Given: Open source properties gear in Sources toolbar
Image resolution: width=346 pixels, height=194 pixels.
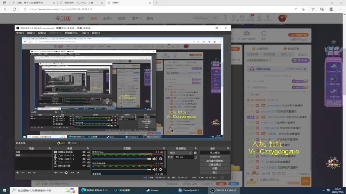Looking at the screenshot, I should (66, 173).
